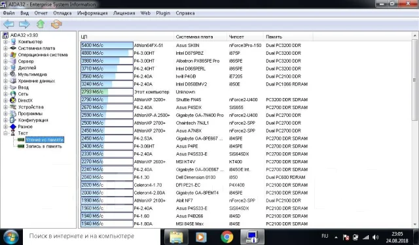
Task: Click the Сеть globe icon
Action: click(x=13, y=94)
